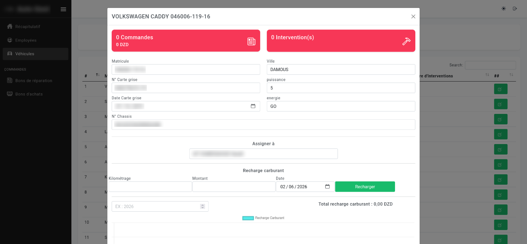The height and width of the screenshot is (244, 527).
Task: Open calendar picker for recharge Date field
Action: coord(327,187)
